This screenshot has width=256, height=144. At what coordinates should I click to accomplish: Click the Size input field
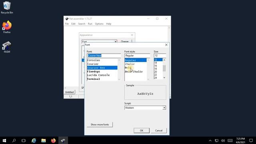pyautogui.click(x=160, y=56)
